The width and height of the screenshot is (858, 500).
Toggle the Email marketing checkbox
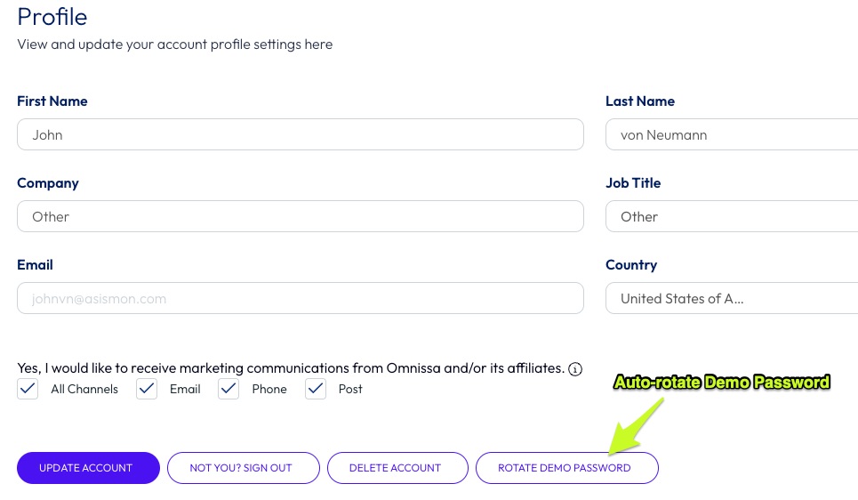pyautogui.click(x=147, y=389)
